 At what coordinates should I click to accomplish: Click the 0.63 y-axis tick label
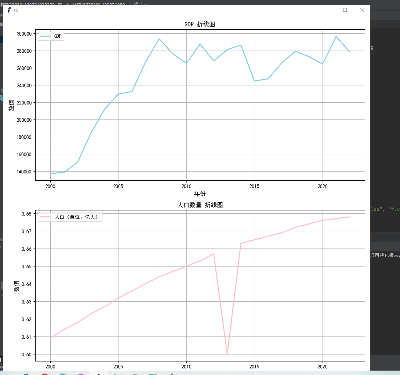pyautogui.click(x=26, y=302)
